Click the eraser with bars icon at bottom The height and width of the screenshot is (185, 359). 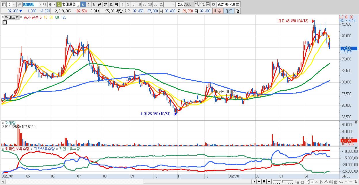coord(331,182)
